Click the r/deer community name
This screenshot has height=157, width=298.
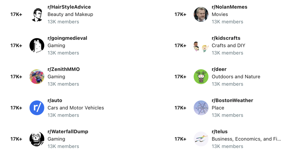[219, 69]
